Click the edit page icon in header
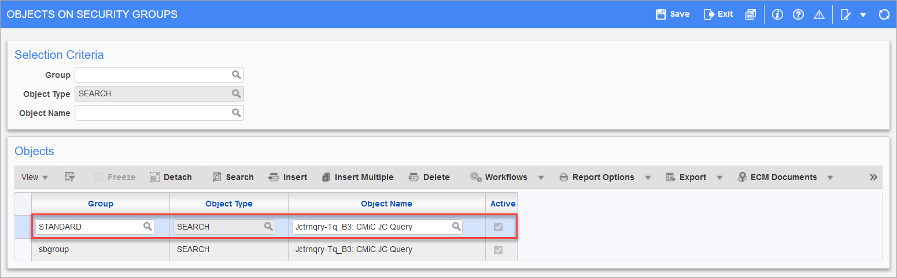The height and width of the screenshot is (278, 897). [x=846, y=14]
